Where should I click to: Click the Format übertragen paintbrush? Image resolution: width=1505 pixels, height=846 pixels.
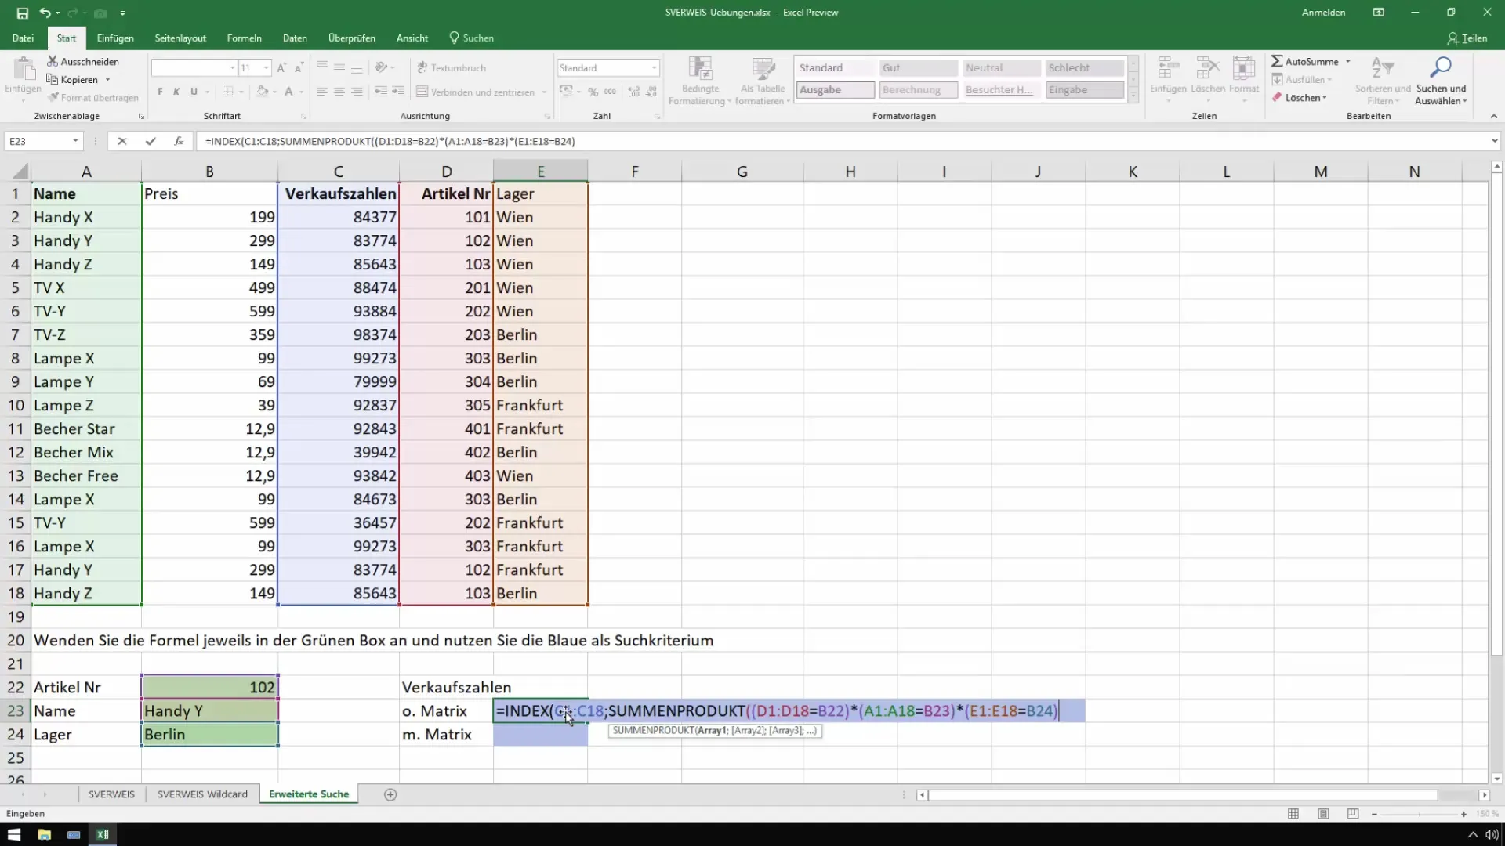pos(92,97)
